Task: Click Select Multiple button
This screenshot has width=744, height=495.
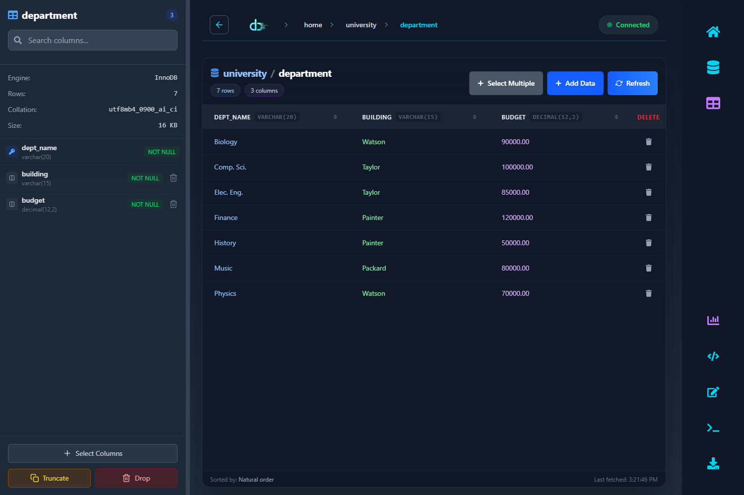Action: [x=506, y=83]
